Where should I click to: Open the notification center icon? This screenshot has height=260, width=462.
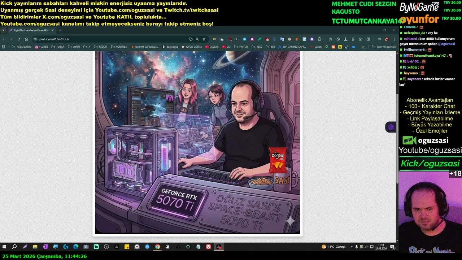392,247
